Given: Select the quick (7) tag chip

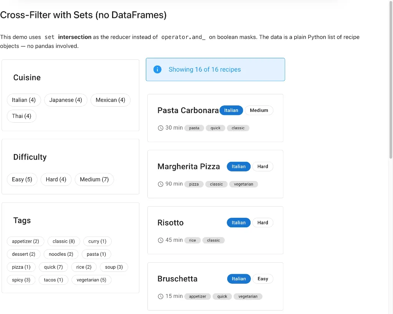Looking at the screenshot, I should (x=53, y=267).
